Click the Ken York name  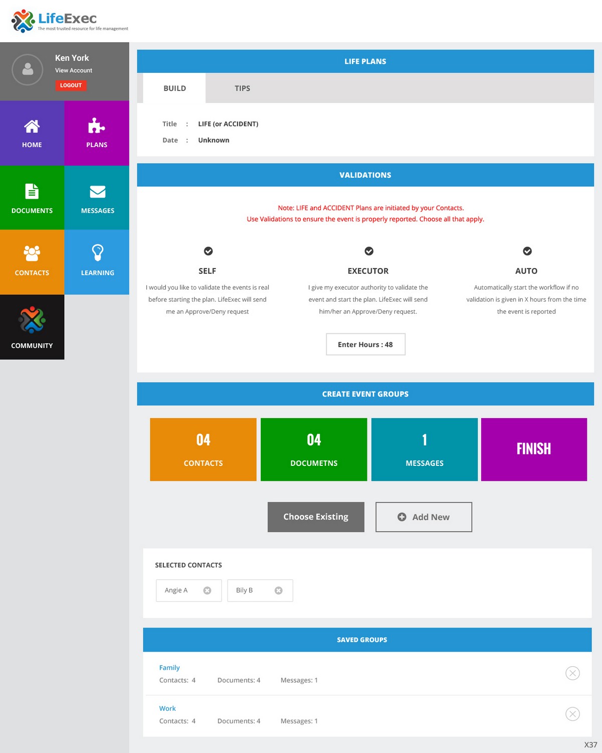(72, 58)
